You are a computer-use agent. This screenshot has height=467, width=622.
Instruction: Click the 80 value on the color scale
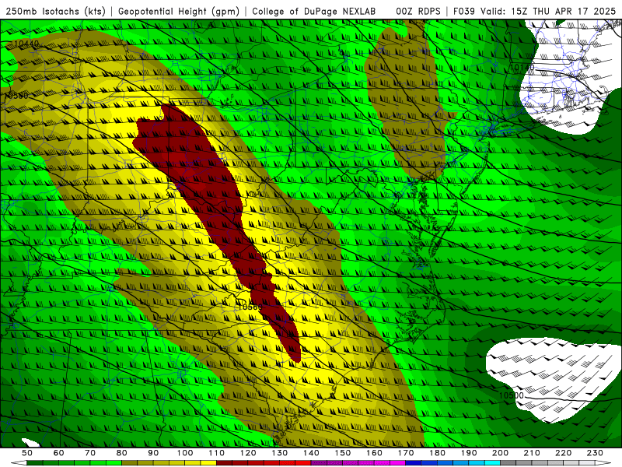[x=122, y=453]
